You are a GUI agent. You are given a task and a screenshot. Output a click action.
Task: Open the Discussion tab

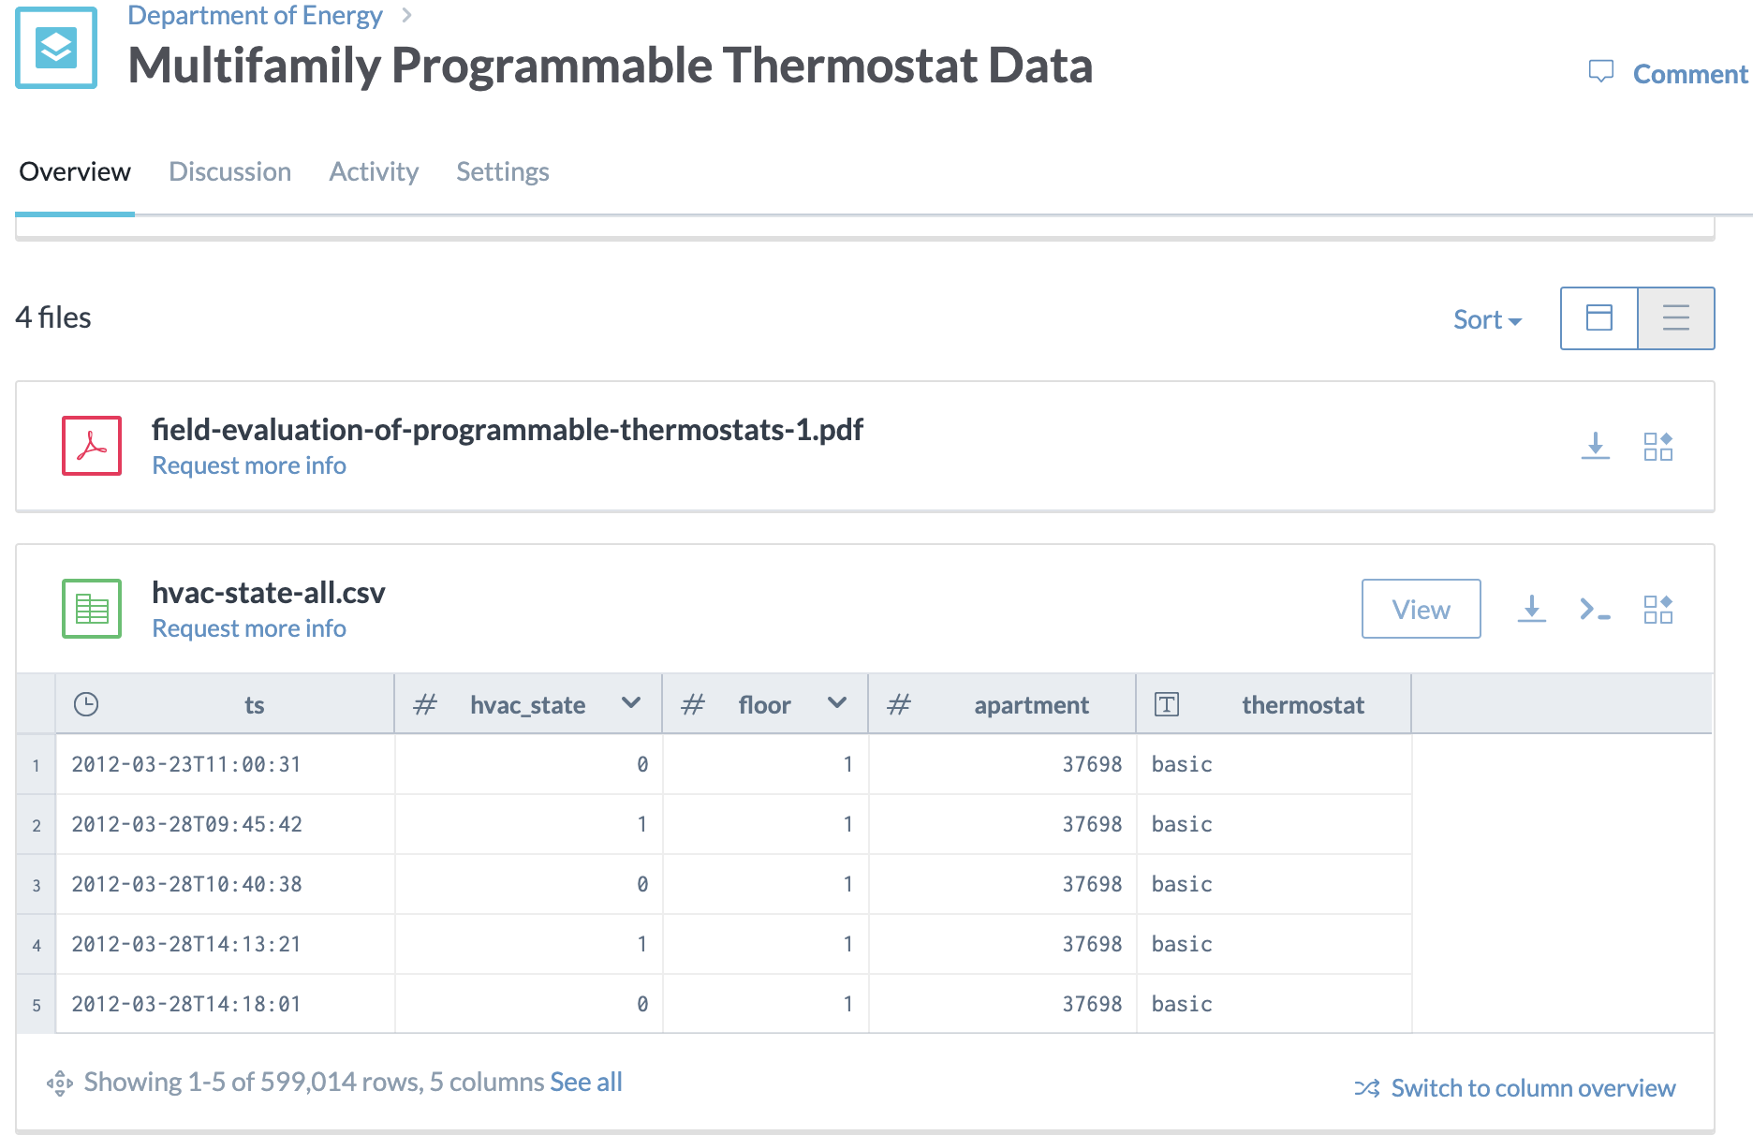(229, 171)
